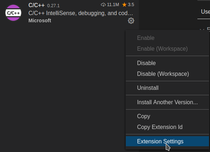Click the C/C++ extension title

click(x=36, y=5)
